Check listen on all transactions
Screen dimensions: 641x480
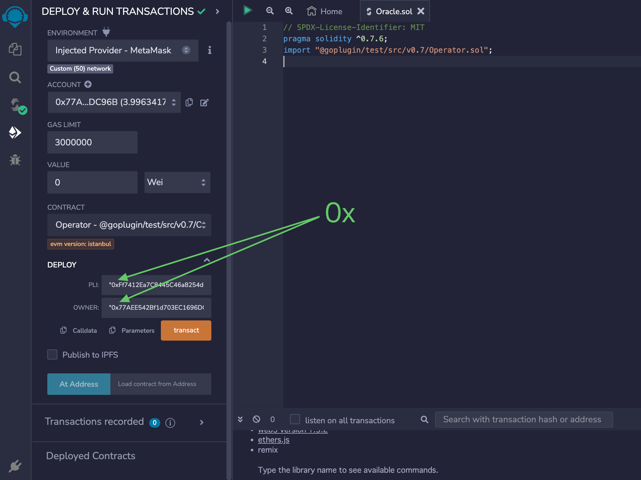pyautogui.click(x=295, y=419)
